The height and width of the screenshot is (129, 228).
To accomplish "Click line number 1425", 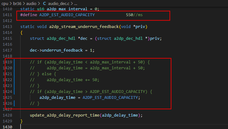I will (7, 98).
